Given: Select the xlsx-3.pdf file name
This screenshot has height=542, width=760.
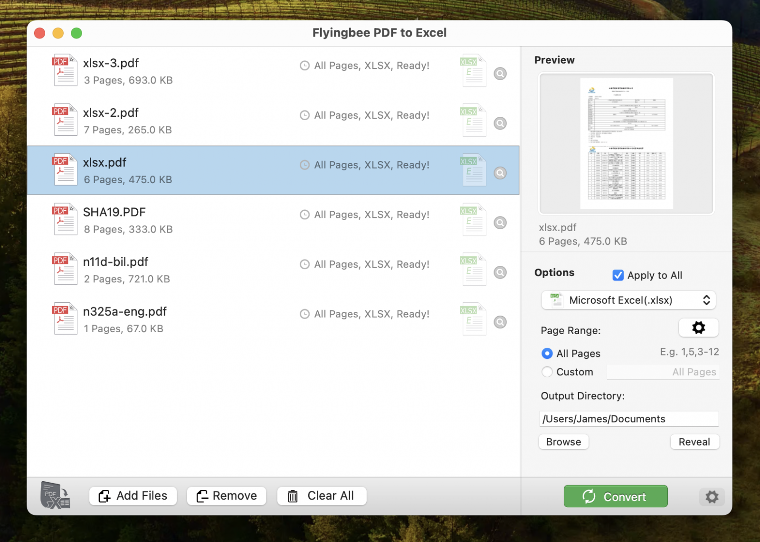Looking at the screenshot, I should (x=111, y=63).
